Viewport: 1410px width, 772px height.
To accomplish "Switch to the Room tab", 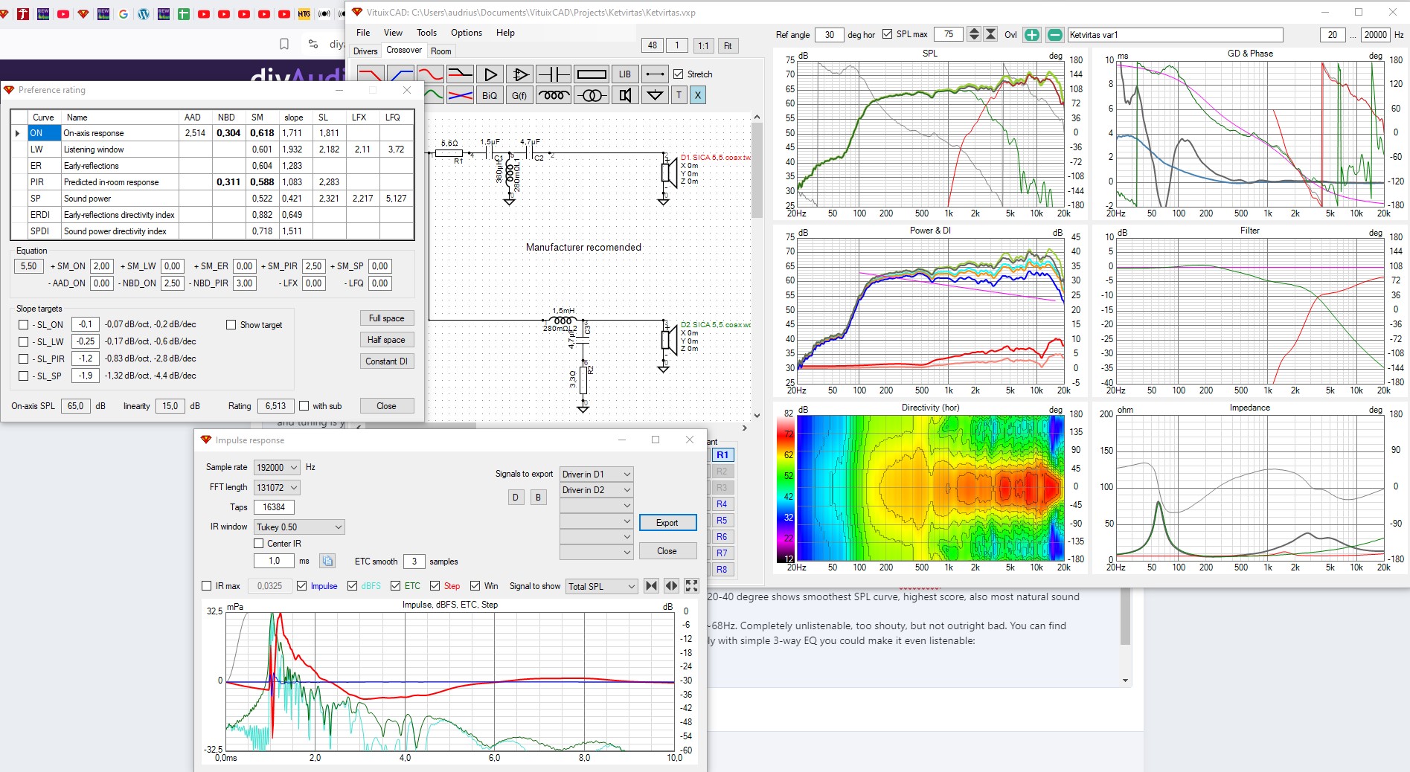I will pos(441,51).
